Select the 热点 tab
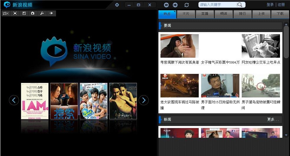 click(x=167, y=14)
